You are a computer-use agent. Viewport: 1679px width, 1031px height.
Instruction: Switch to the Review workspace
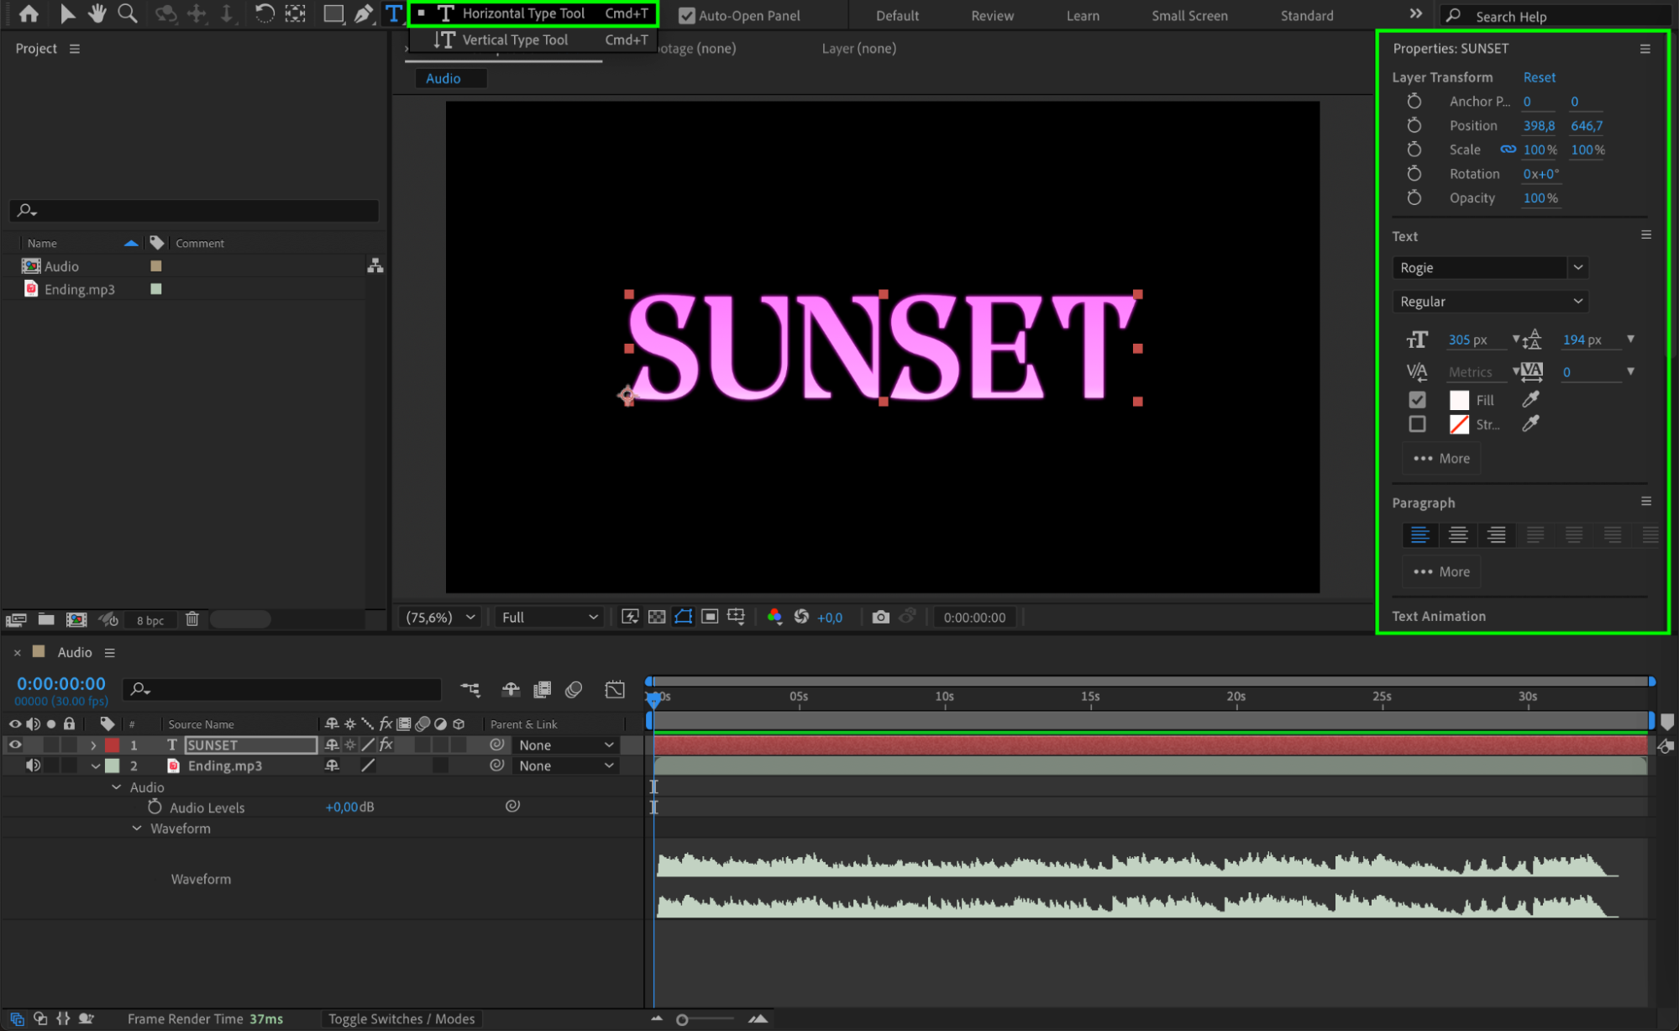[992, 15]
